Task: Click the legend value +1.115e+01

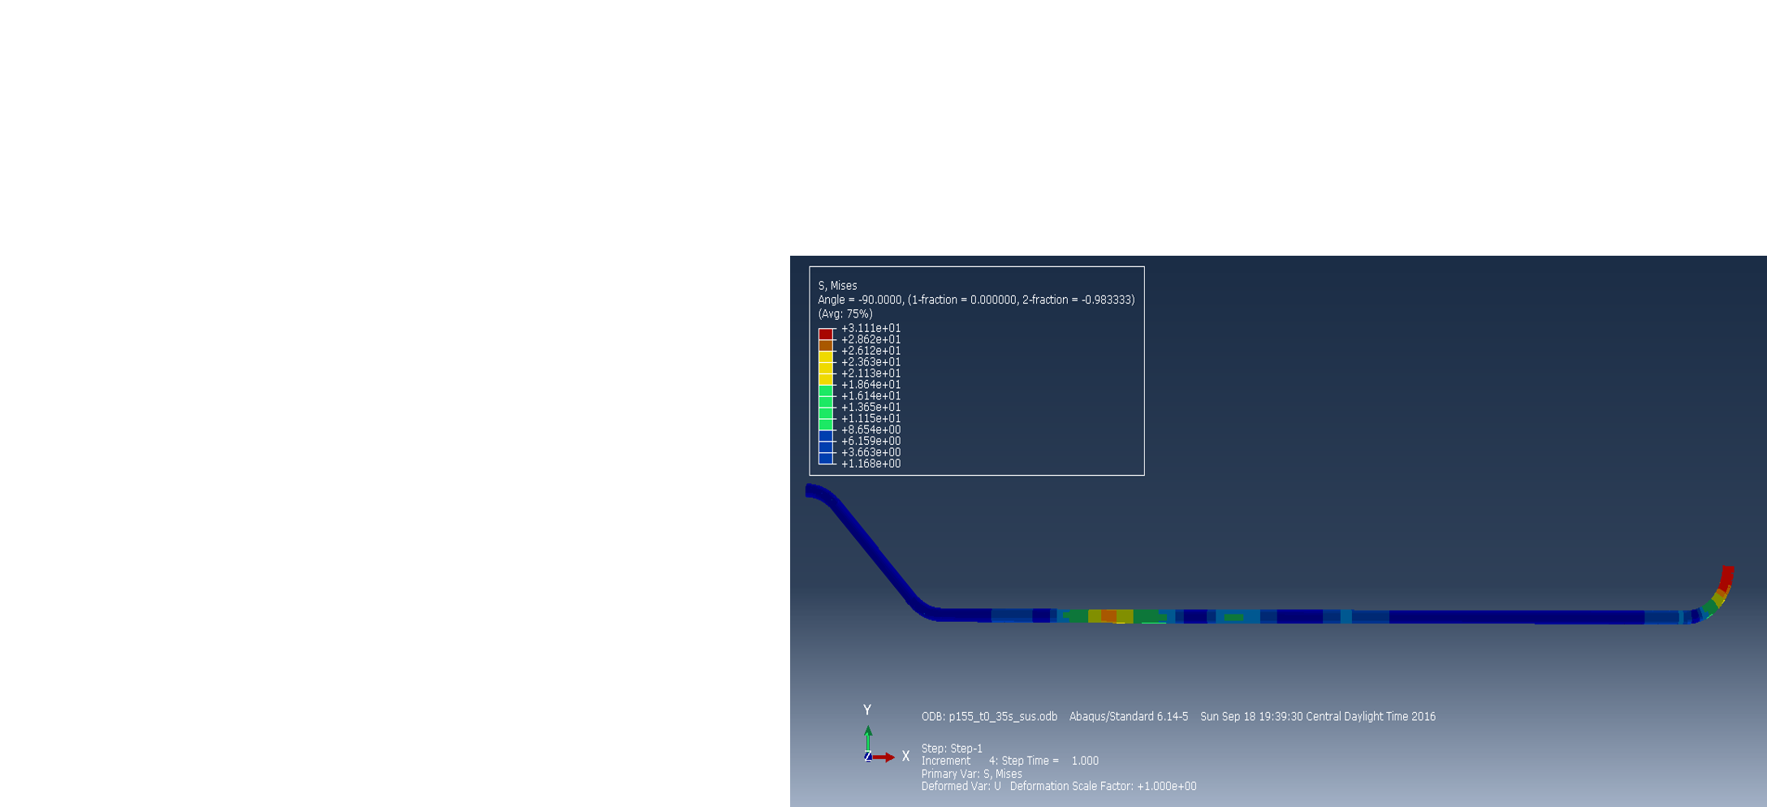Action: (x=871, y=419)
